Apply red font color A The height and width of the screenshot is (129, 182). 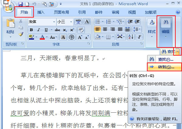42,37
